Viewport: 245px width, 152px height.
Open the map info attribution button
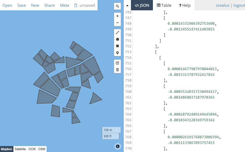tap(117, 146)
